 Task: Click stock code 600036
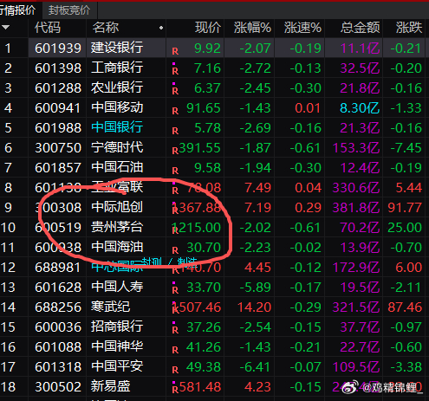click(x=58, y=327)
